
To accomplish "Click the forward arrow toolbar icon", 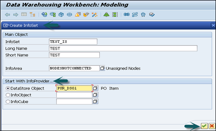I will coord(16,15).
